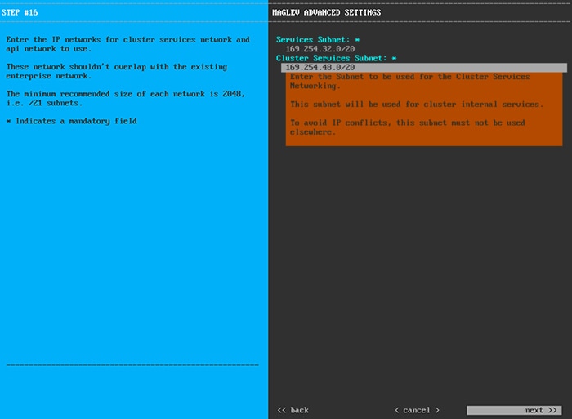Click the 'To avoid IP conflicts' help line
Screen dimensions: 572x419
point(408,127)
